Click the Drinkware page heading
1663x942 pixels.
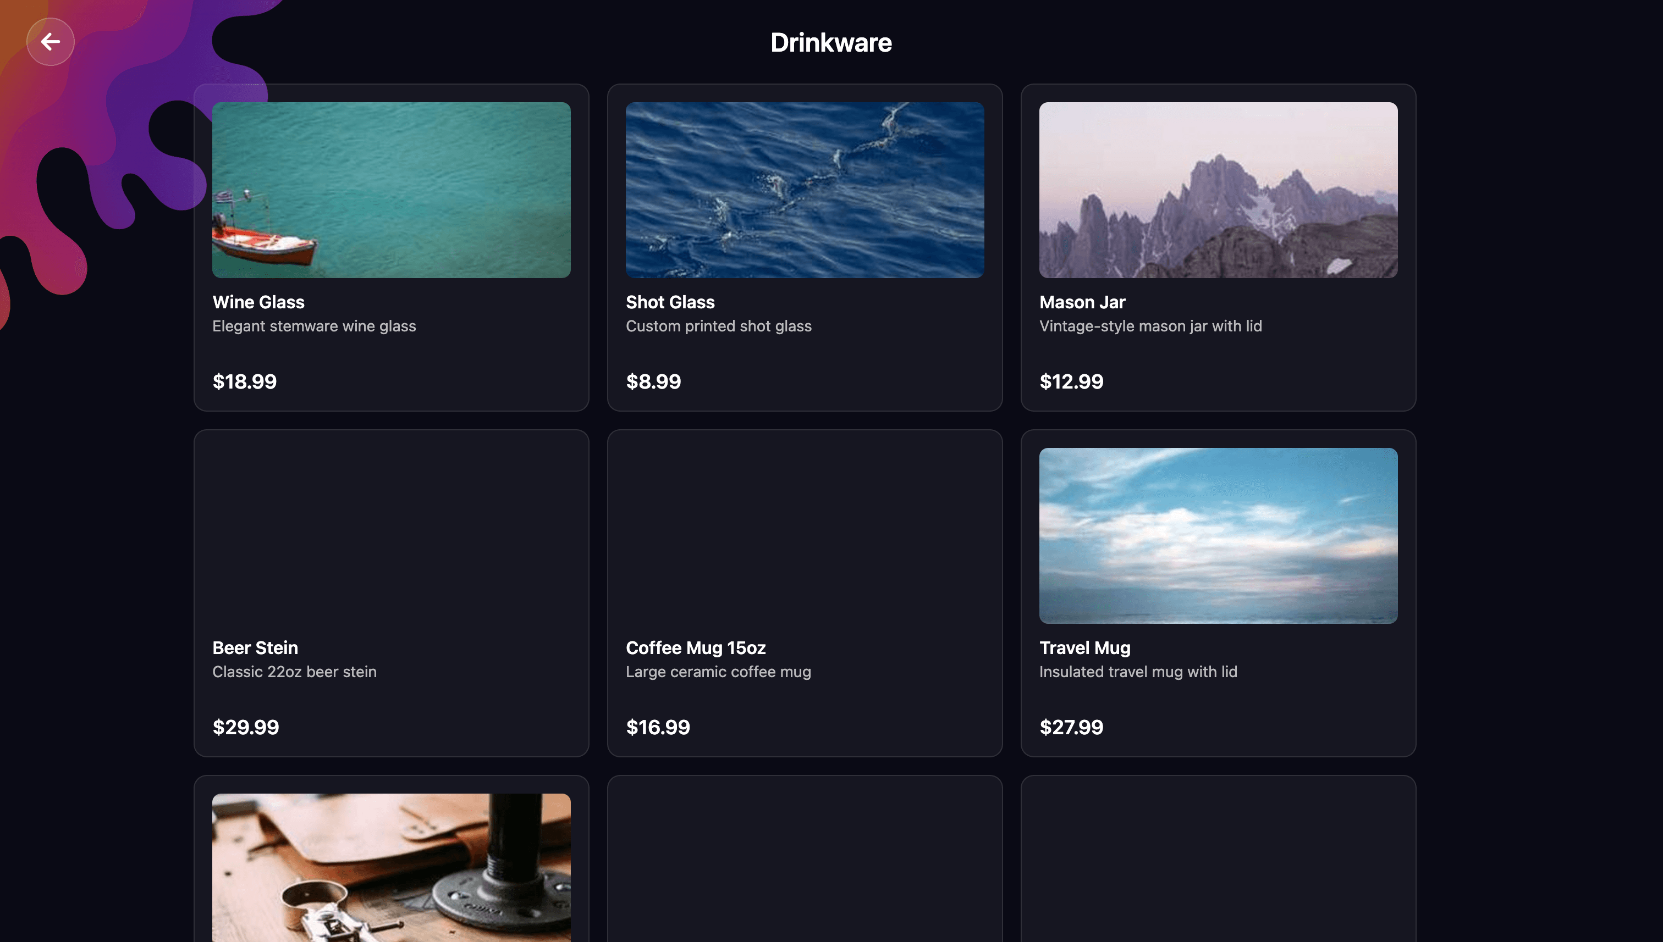point(830,43)
